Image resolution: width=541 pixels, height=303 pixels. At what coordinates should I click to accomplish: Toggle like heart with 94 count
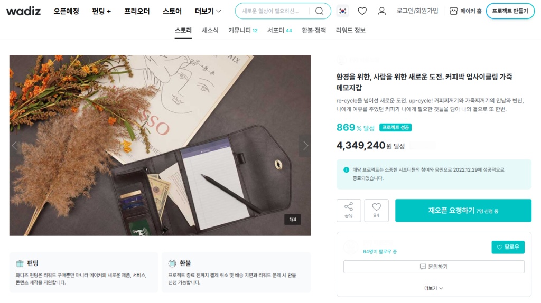tap(376, 210)
